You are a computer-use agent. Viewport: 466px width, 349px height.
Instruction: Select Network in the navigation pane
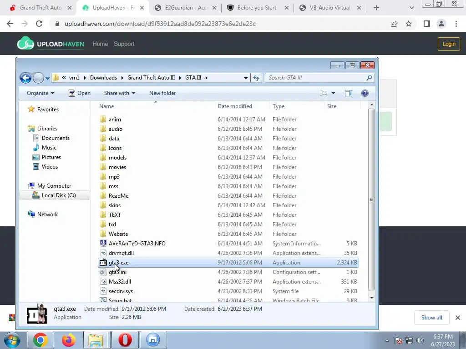point(43,214)
